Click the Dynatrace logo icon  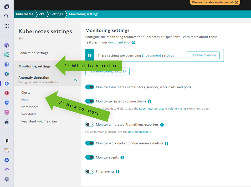pos(7,7)
